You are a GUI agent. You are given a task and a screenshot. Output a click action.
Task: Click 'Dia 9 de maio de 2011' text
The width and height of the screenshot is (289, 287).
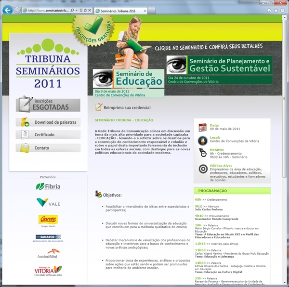[112, 91]
